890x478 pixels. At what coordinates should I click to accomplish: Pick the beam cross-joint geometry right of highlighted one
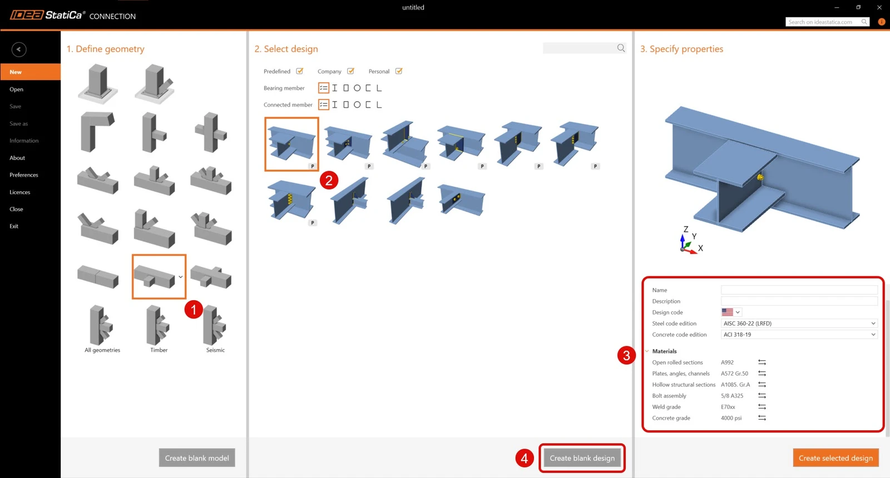[211, 276]
